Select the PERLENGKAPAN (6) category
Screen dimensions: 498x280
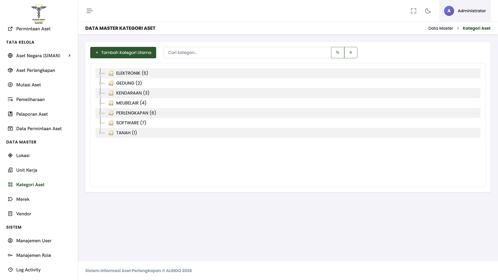point(136,113)
